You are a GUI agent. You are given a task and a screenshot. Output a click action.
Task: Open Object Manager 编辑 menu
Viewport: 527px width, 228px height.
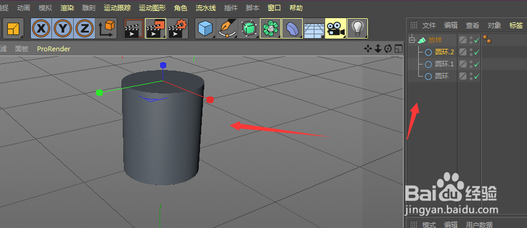click(451, 25)
